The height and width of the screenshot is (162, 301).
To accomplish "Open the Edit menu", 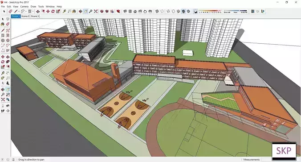I will tap(9, 7).
